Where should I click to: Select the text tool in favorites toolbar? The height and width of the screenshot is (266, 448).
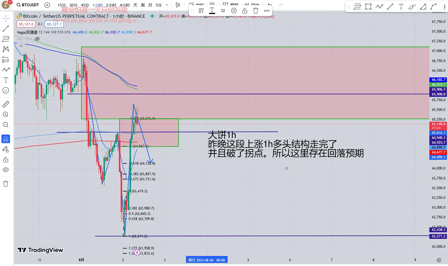tap(401, 7)
